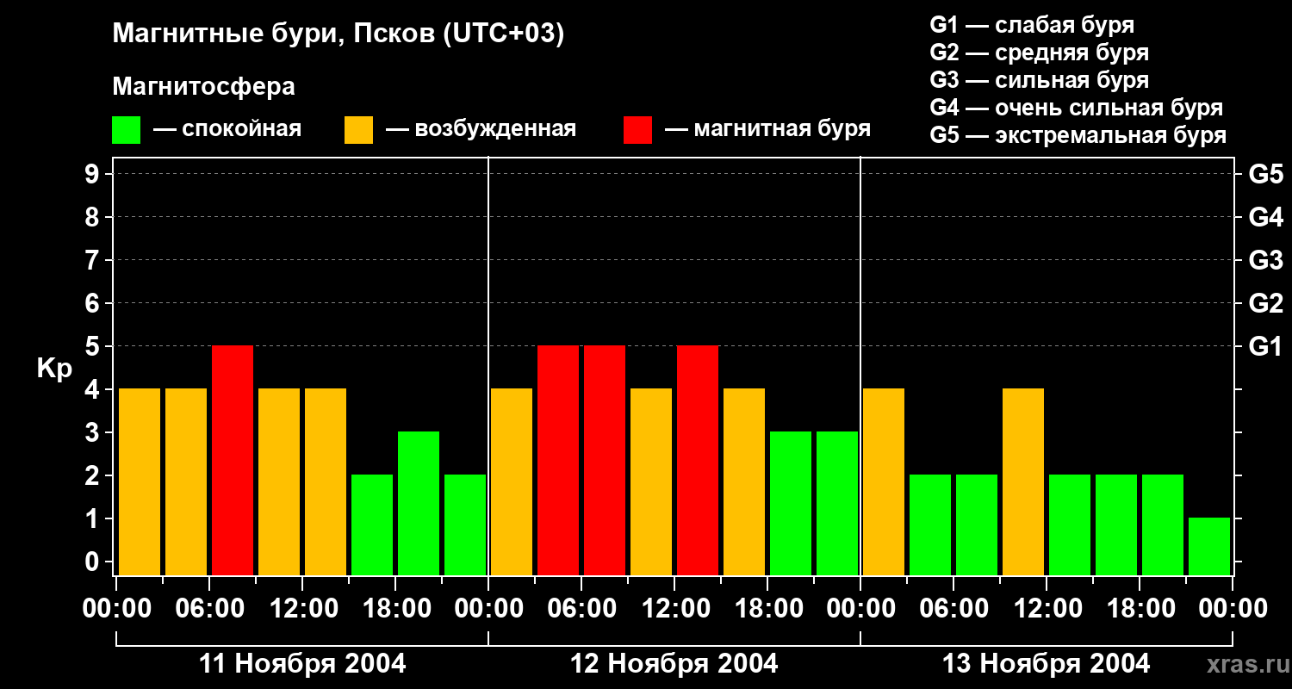Click the Kp axis title
Screen dimensions: 1292x689
[54, 369]
